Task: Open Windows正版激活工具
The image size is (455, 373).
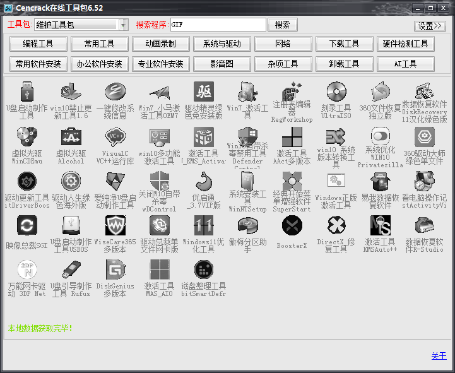Action: (x=336, y=181)
